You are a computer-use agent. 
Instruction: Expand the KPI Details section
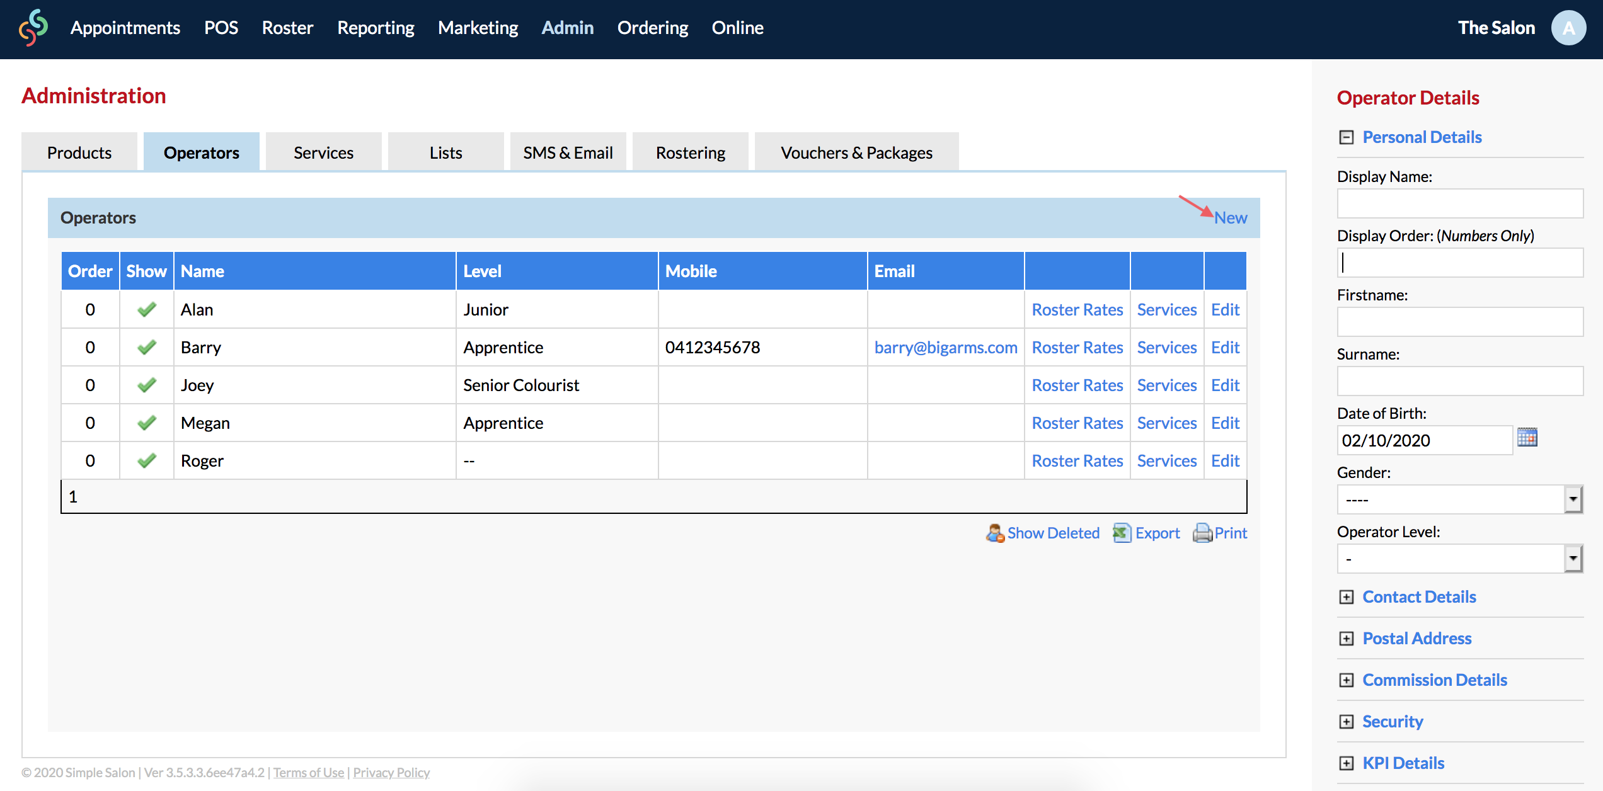1347,763
